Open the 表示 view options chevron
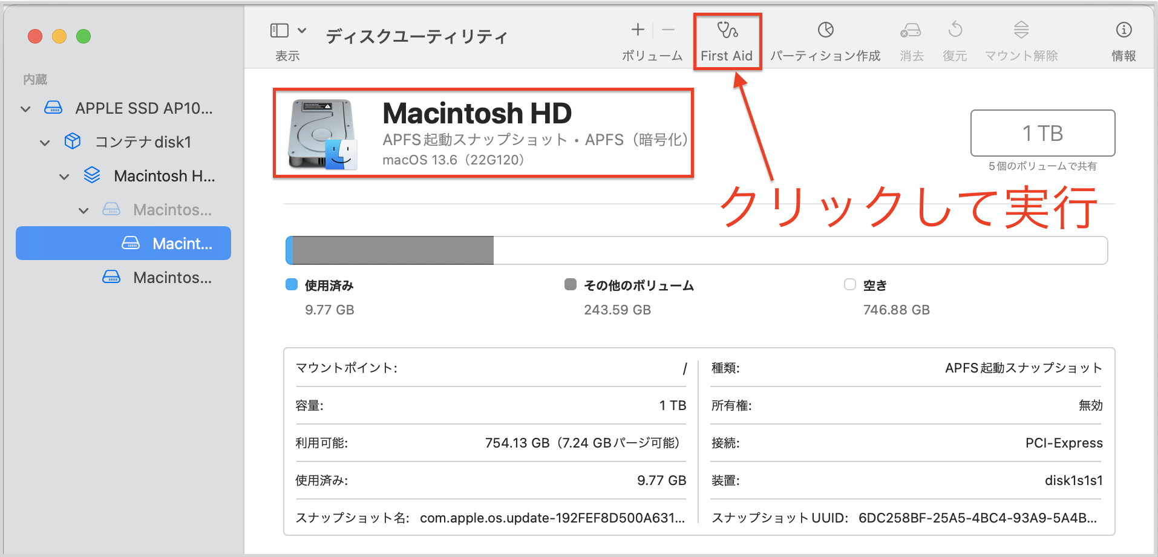The width and height of the screenshot is (1158, 557). [302, 30]
